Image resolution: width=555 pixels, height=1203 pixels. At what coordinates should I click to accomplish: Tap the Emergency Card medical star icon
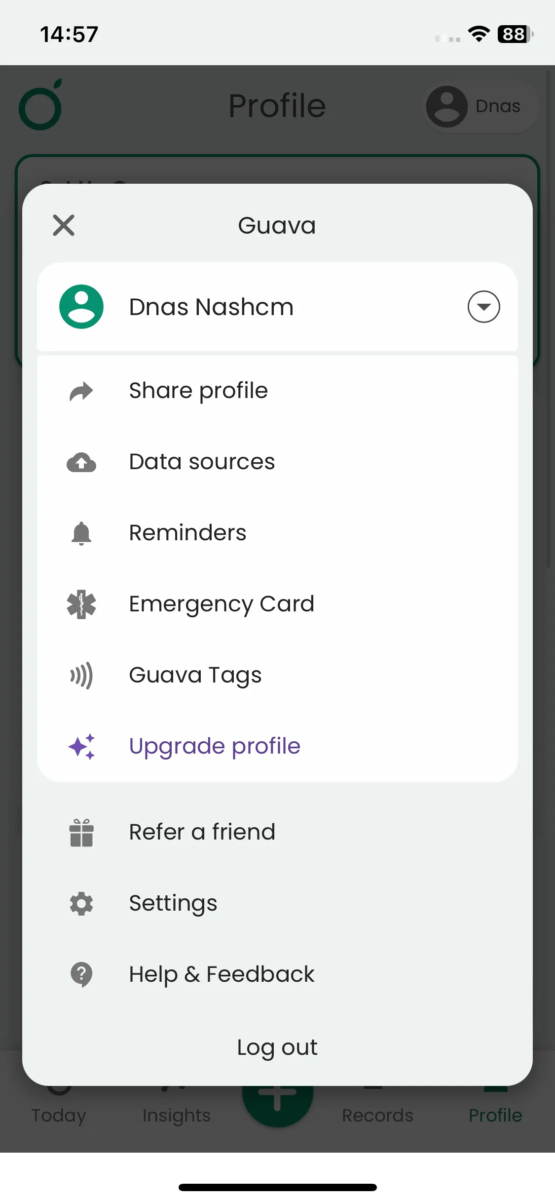tap(81, 604)
